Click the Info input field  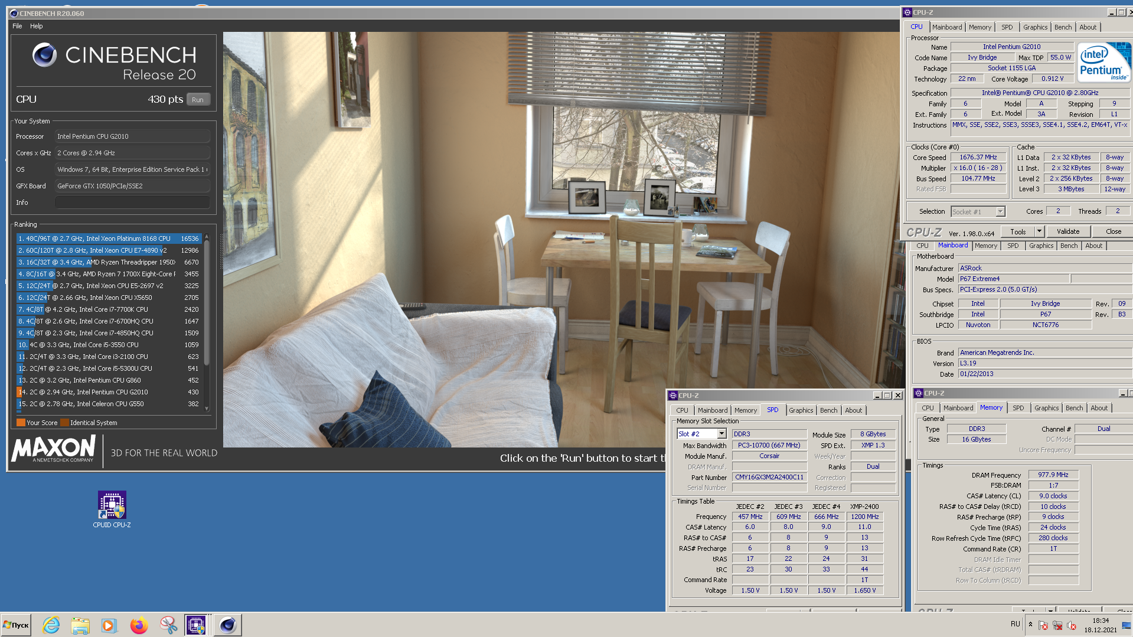point(132,202)
